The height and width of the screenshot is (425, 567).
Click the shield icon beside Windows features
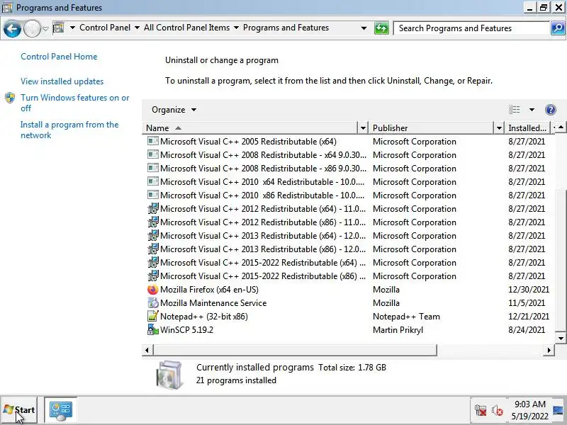coord(10,98)
